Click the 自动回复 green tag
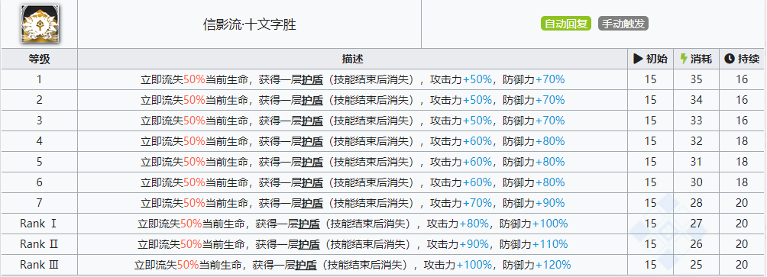Viewport: 767px width, 277px height. (x=566, y=24)
